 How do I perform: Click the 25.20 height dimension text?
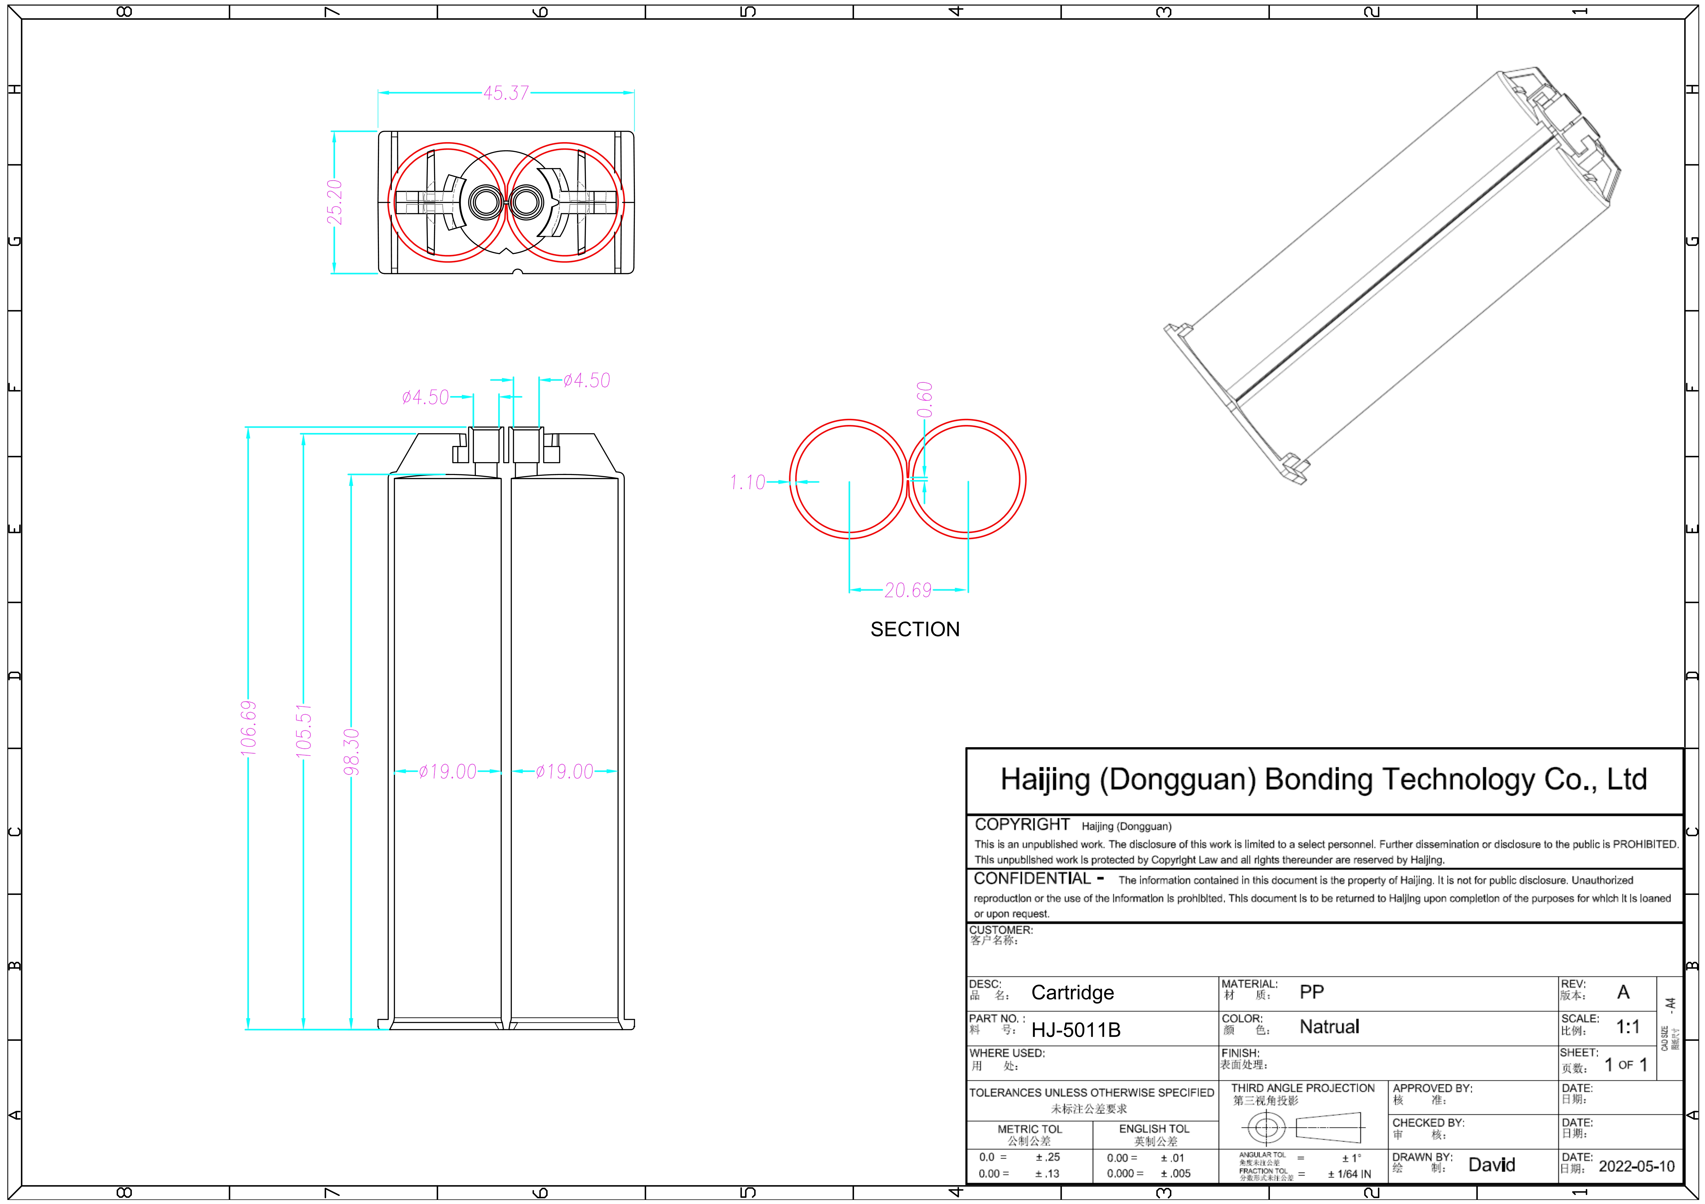(x=334, y=202)
